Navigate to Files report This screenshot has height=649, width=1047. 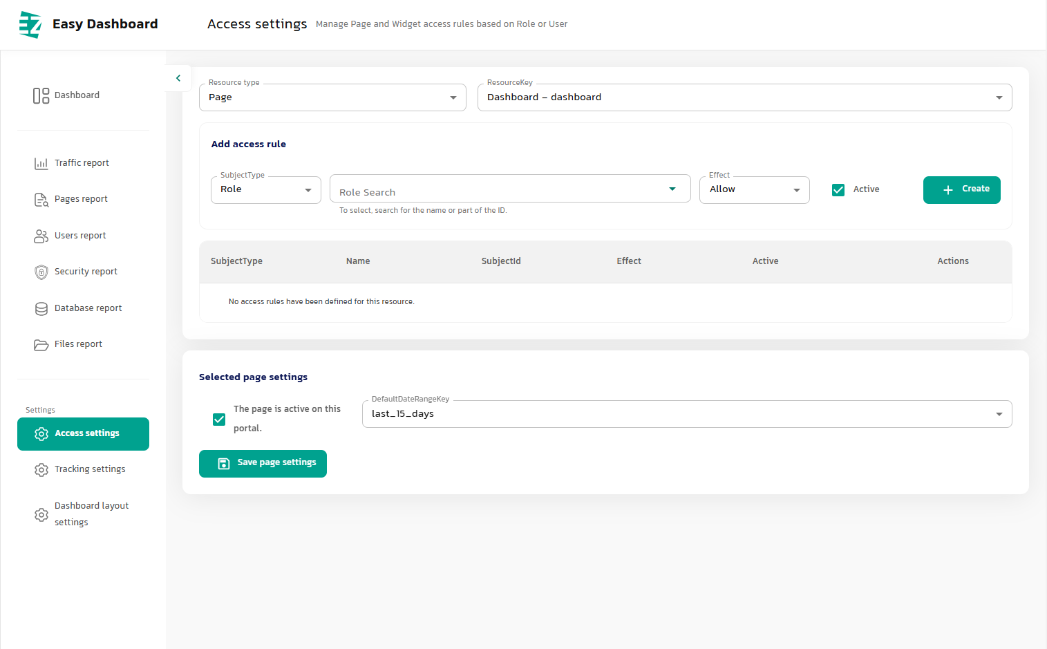click(x=83, y=344)
